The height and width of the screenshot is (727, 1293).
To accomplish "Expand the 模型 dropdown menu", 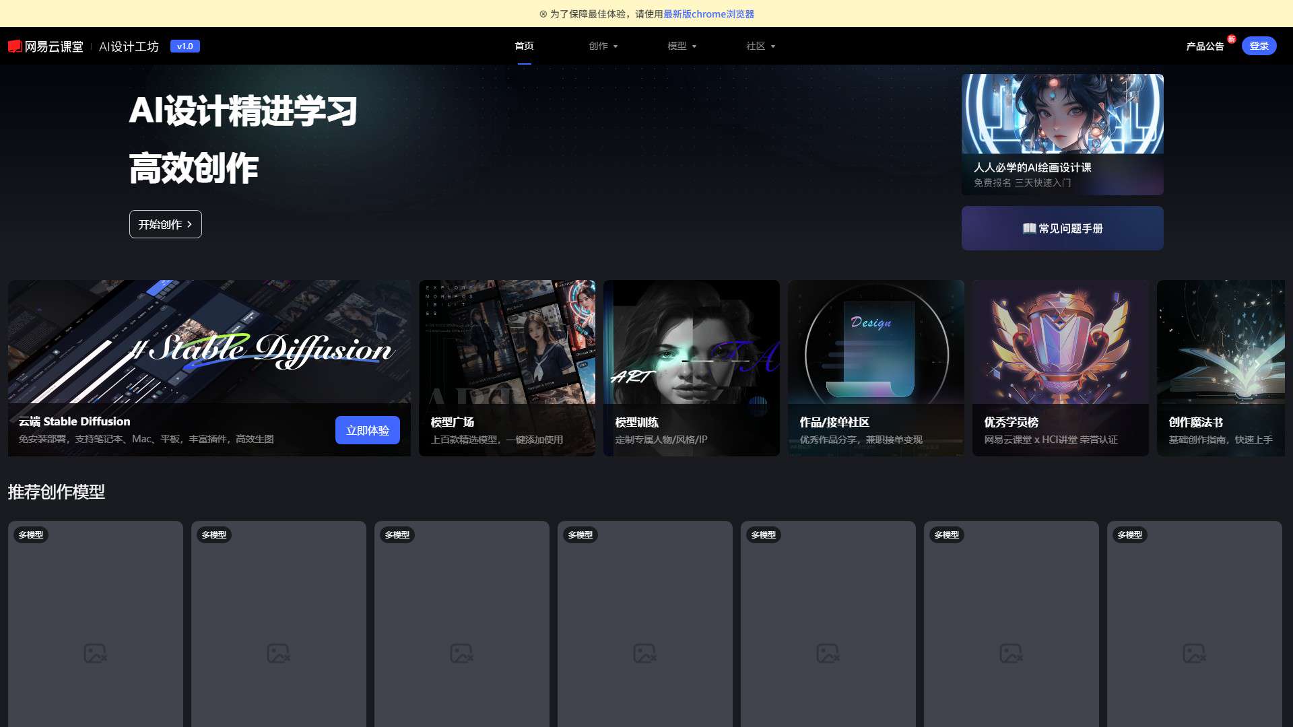I will pos(682,46).
